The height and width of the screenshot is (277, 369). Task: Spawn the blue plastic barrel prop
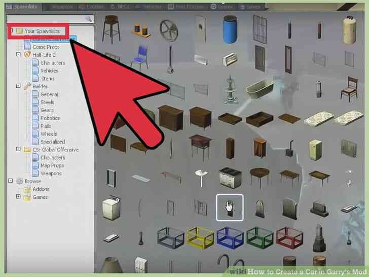(230, 29)
